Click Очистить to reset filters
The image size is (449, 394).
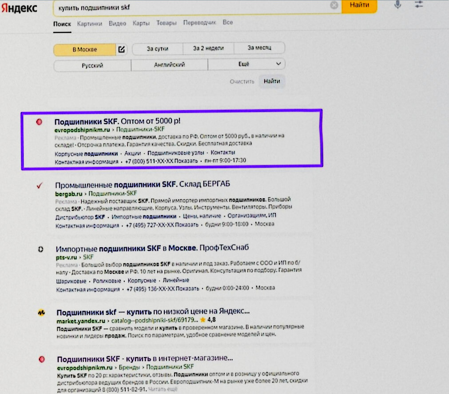[x=242, y=81]
